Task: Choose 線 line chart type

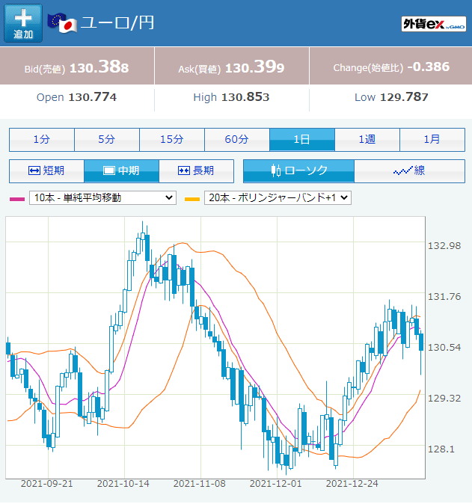Action: pos(410,171)
